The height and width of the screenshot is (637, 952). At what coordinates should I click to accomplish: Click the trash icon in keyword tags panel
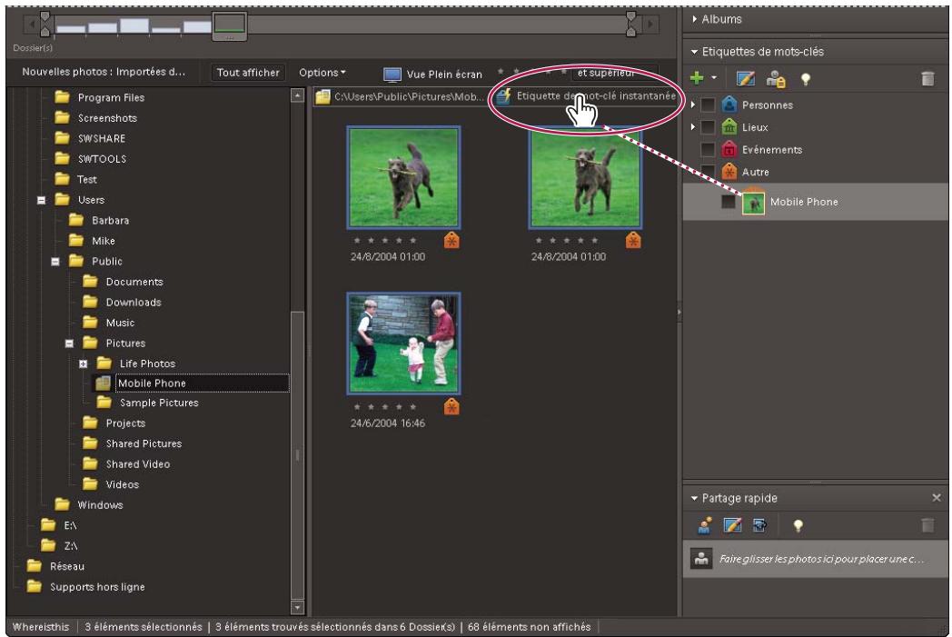coord(927,78)
